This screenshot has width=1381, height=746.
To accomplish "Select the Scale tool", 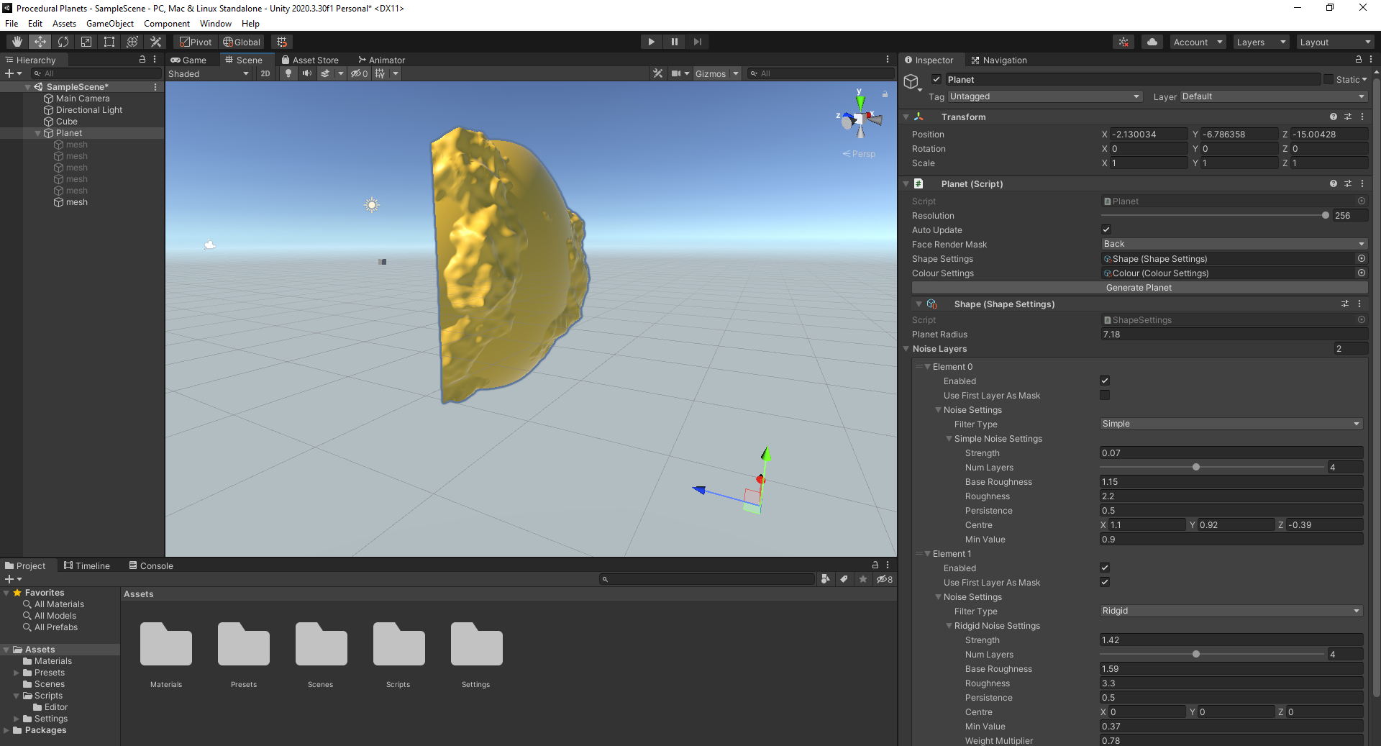I will click(x=86, y=41).
